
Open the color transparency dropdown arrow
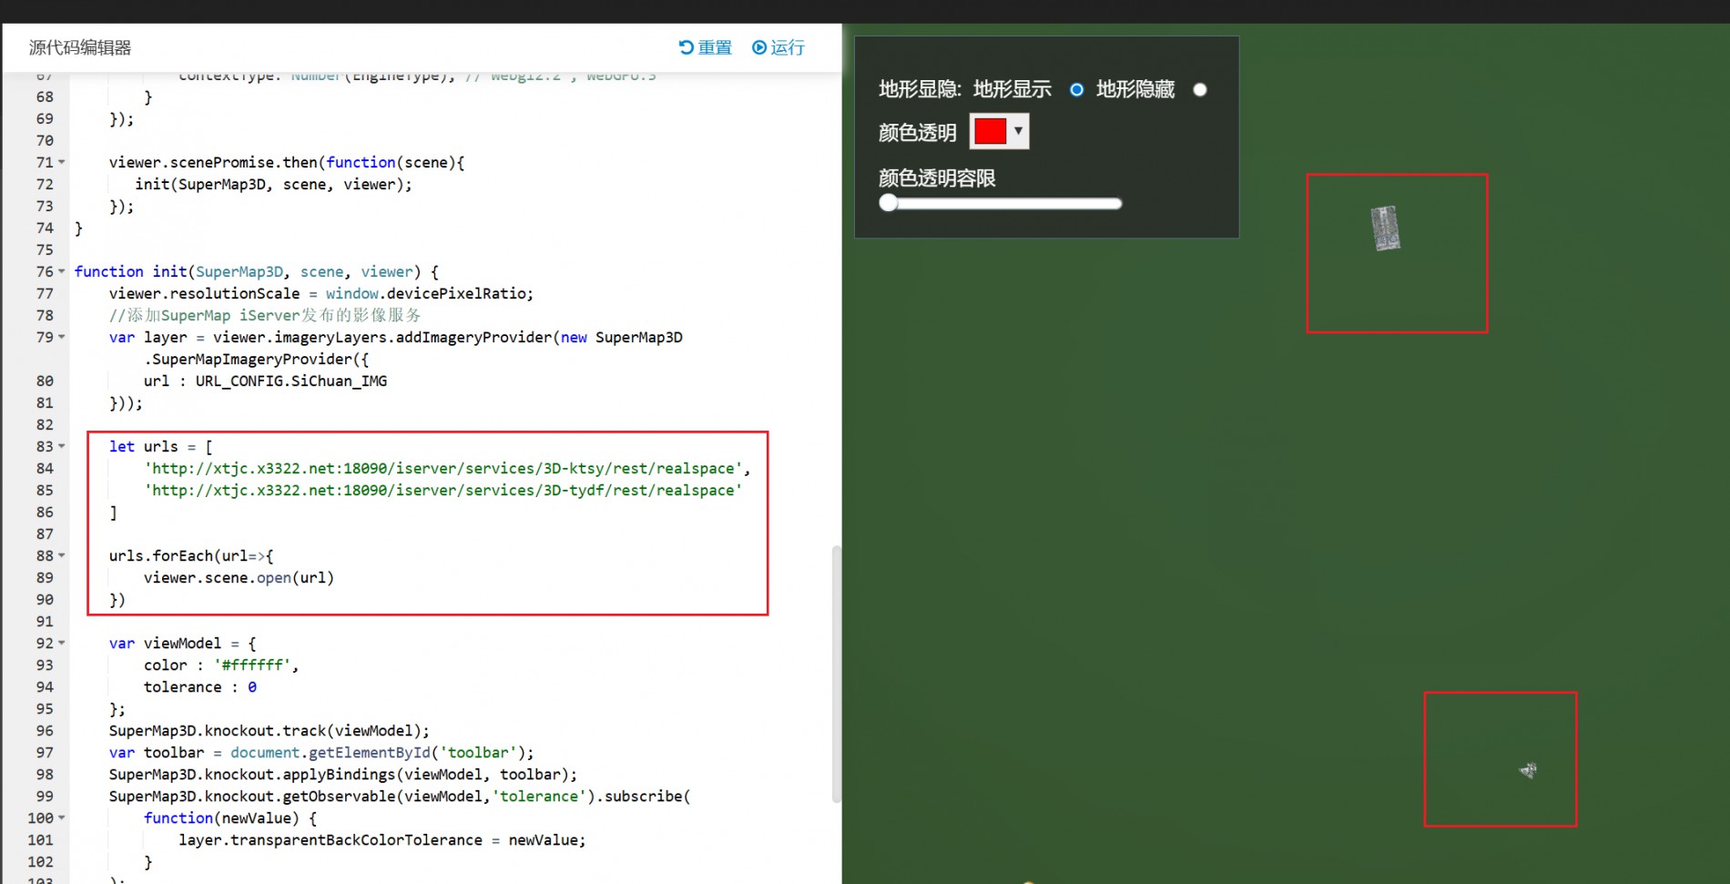coord(1018,131)
